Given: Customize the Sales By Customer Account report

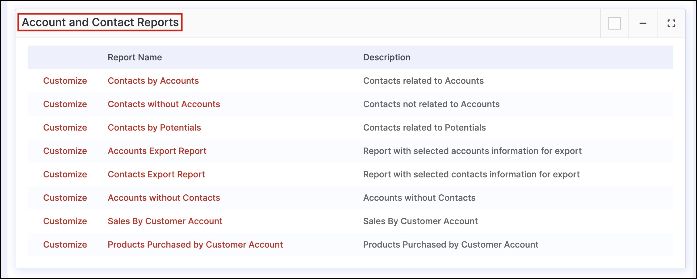Looking at the screenshot, I should pos(65,221).
